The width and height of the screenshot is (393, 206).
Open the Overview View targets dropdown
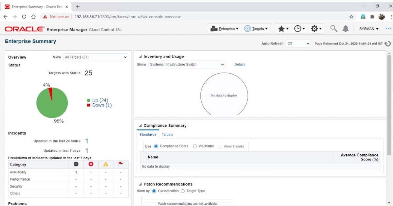click(95, 57)
